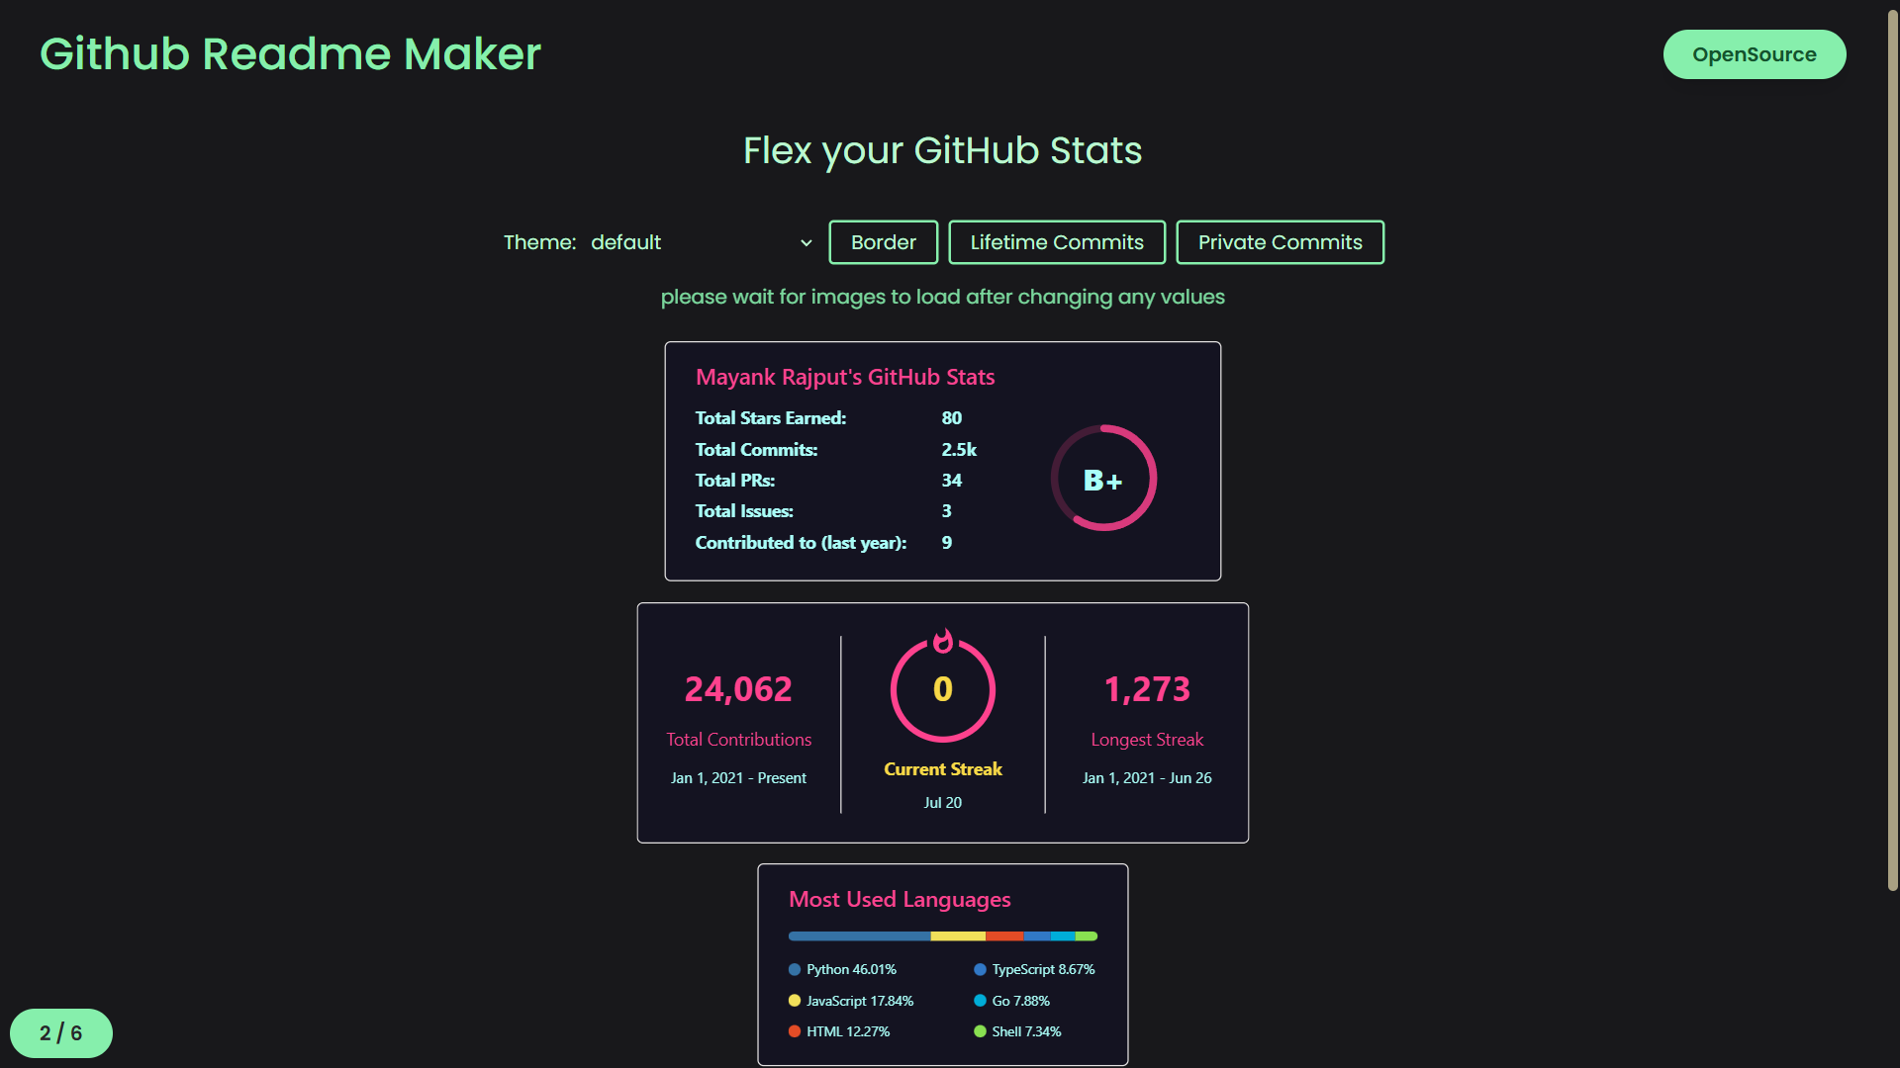Click "Jan 1, 2021 - Present" date text
This screenshot has height=1068, width=1900.
click(738, 778)
